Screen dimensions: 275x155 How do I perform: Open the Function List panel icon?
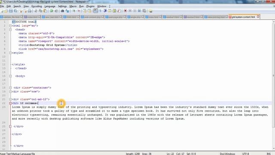point(119,11)
